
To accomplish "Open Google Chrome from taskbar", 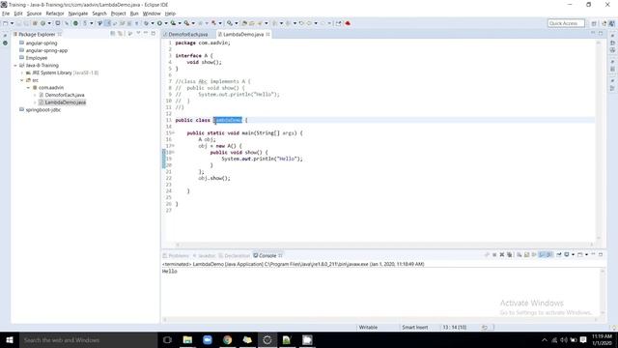I will point(228,339).
